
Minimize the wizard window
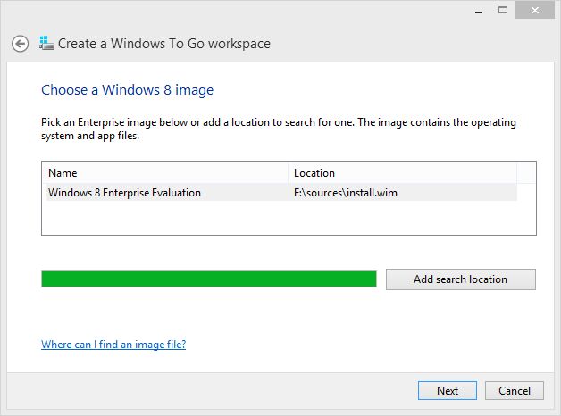pyautogui.click(x=479, y=11)
